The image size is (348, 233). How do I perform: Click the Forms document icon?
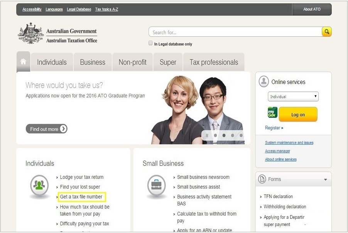click(262, 179)
